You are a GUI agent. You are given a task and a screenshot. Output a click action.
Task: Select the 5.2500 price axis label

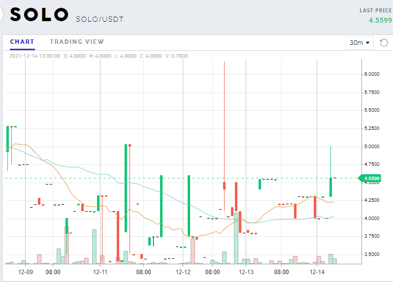(x=372, y=128)
